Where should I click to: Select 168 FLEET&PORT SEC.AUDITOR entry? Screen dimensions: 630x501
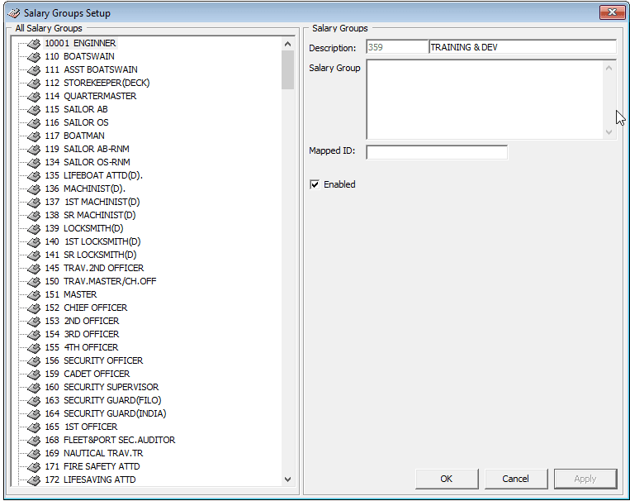point(110,441)
